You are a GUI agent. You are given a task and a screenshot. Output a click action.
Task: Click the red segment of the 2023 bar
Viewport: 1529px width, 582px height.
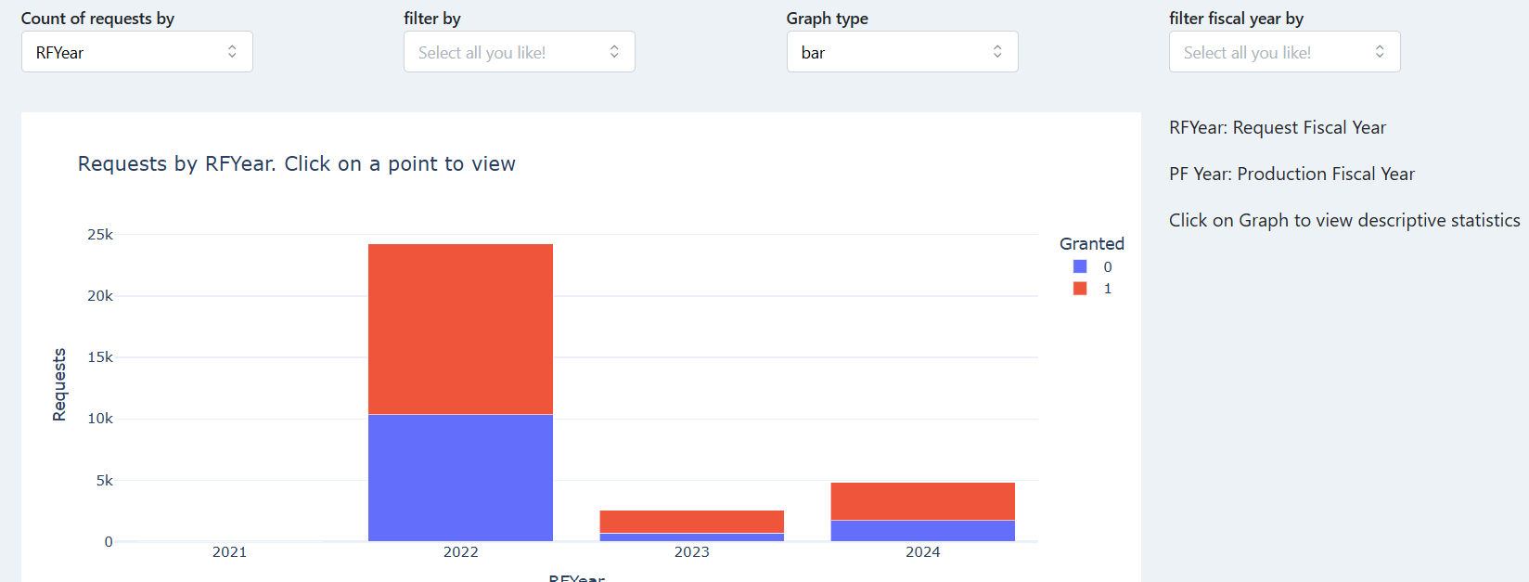click(691, 521)
